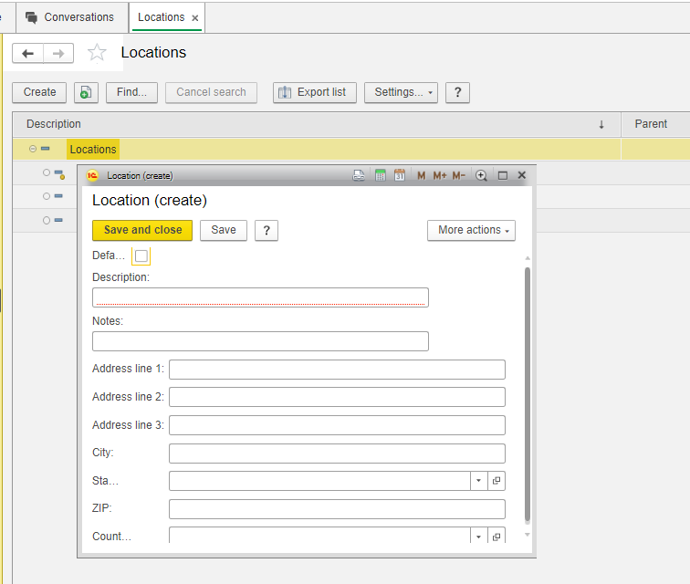Maximize the Location (create) dialog

[503, 175]
